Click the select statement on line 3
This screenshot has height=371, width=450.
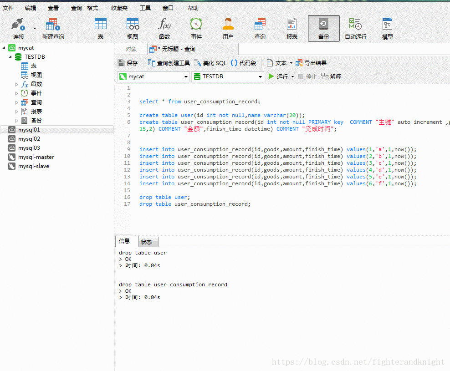[x=200, y=102]
